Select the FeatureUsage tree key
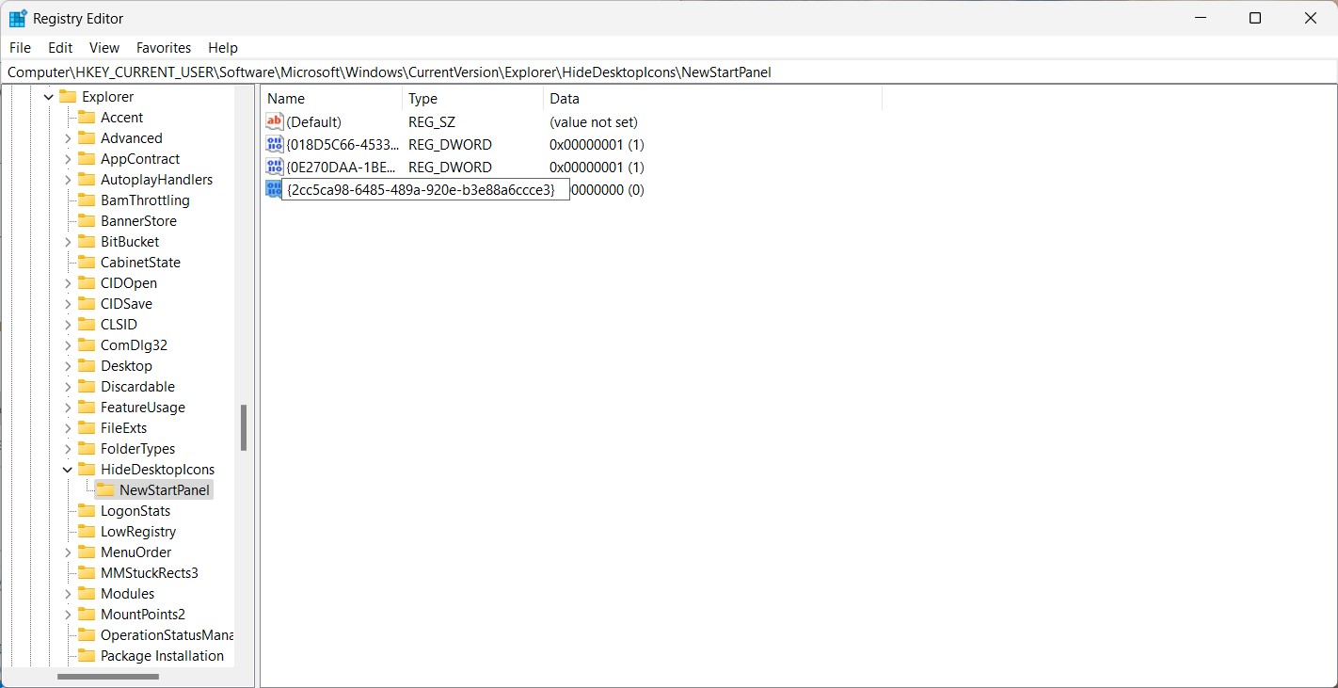The image size is (1338, 688). [x=143, y=408]
